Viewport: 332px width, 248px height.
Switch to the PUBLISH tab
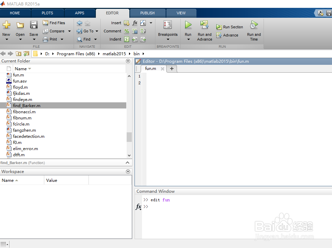(x=148, y=13)
